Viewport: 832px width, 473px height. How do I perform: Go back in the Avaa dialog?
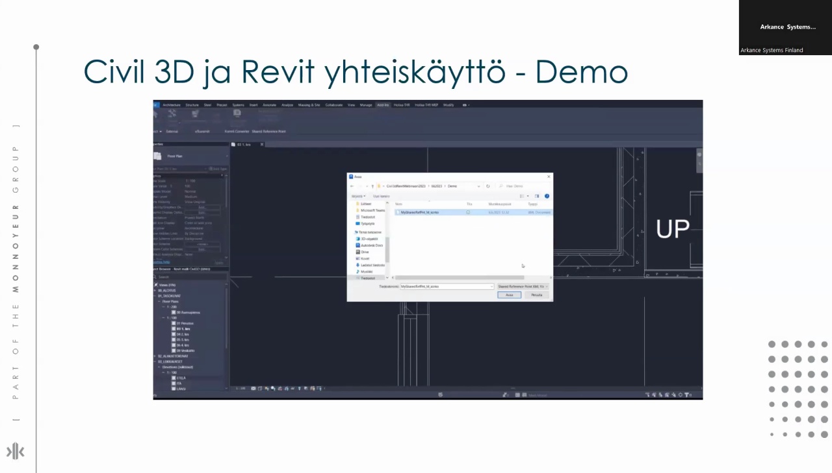(352, 186)
